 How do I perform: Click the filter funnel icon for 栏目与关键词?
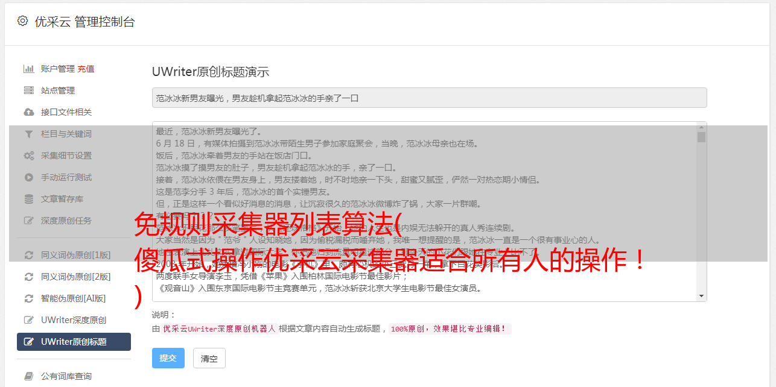point(28,134)
